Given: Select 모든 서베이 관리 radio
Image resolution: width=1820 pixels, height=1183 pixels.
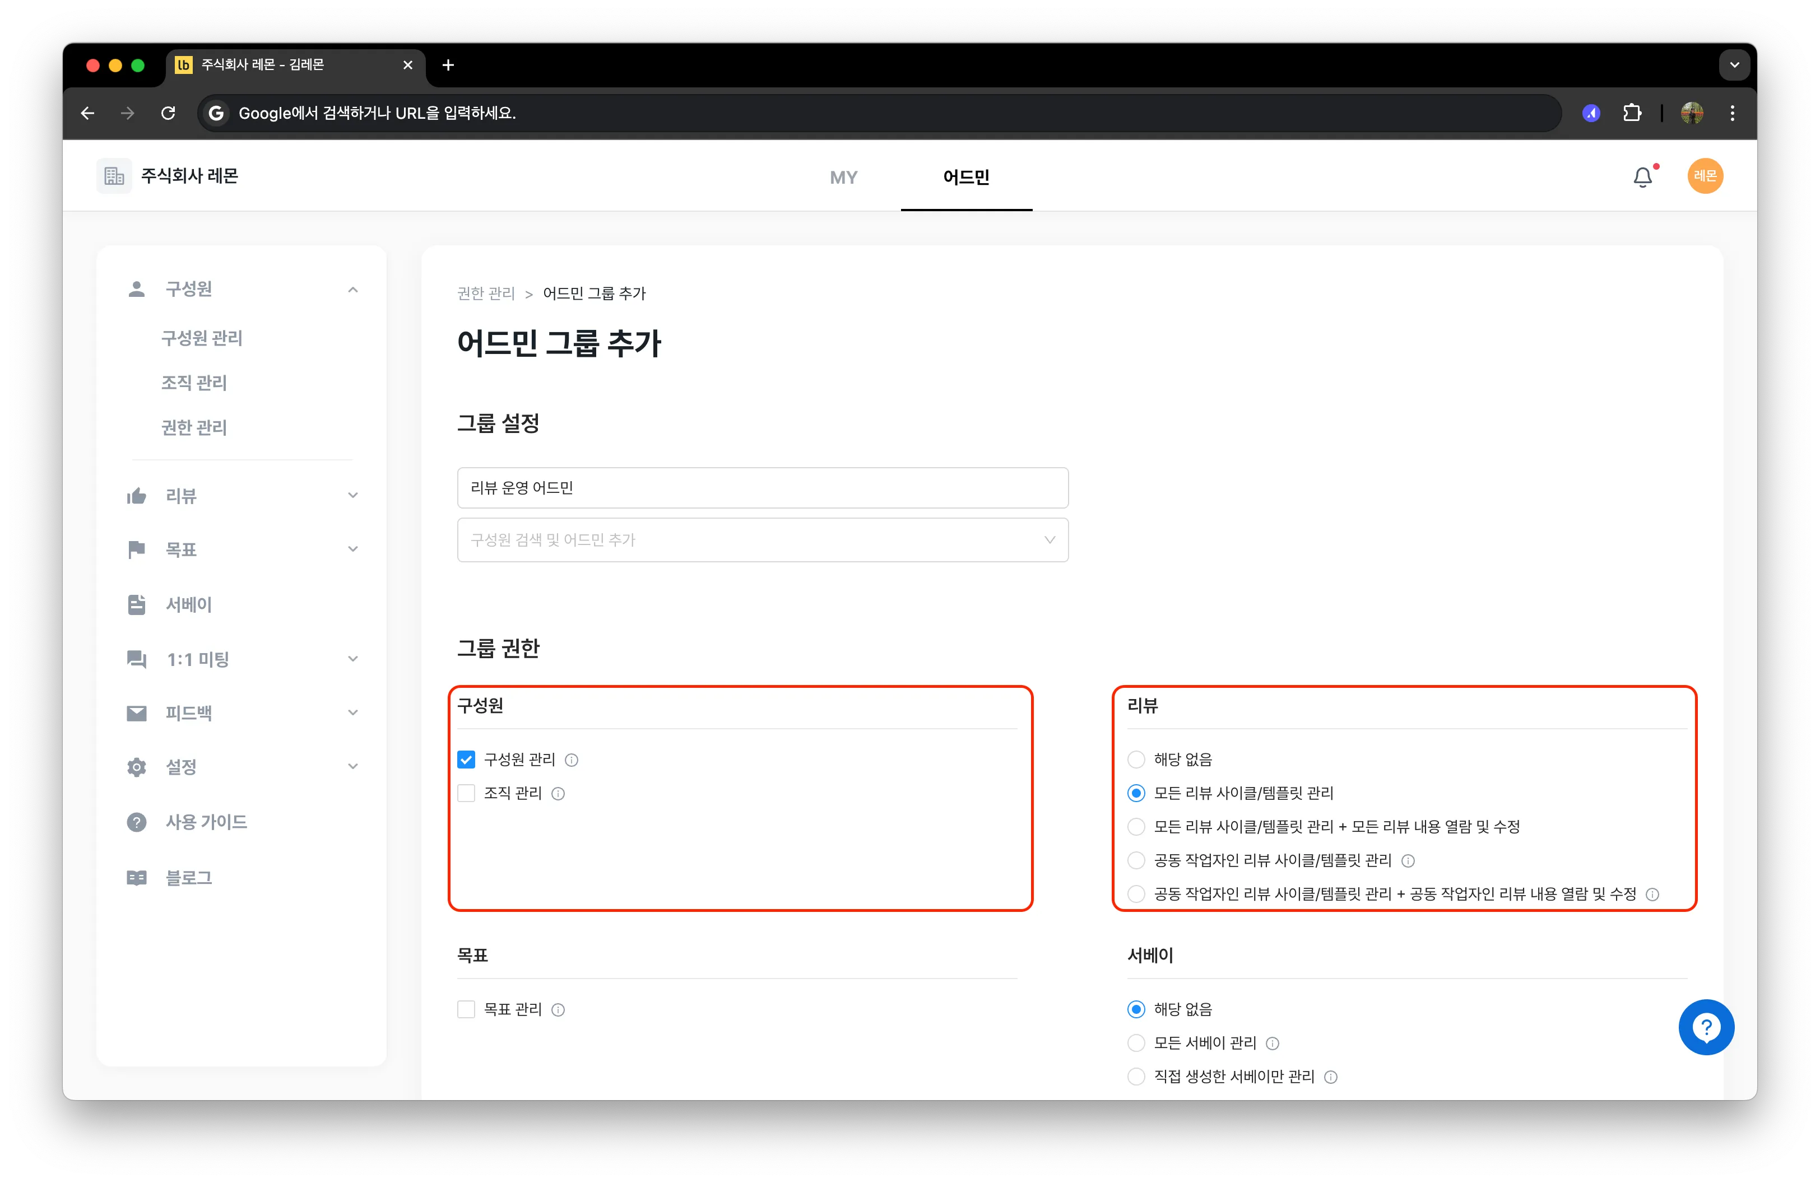Looking at the screenshot, I should [1136, 1043].
